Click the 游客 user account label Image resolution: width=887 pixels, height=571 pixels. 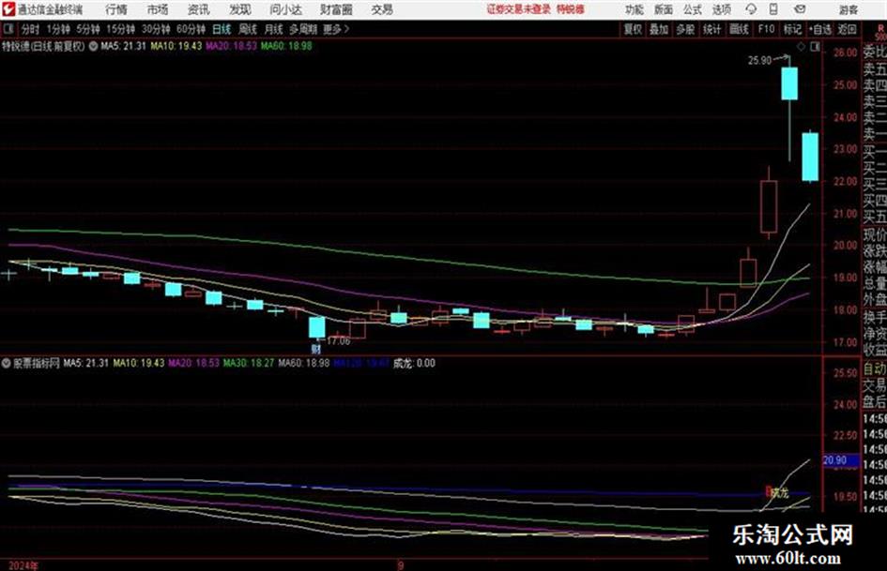(848, 9)
